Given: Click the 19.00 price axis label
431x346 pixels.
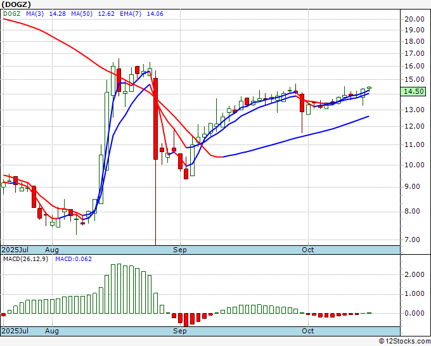Looking at the screenshot, I should 415,30.
